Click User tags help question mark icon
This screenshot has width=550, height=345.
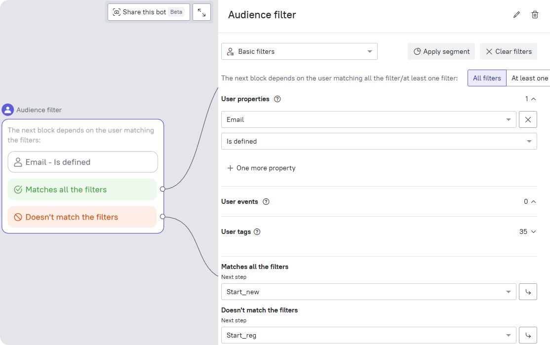pyautogui.click(x=257, y=231)
